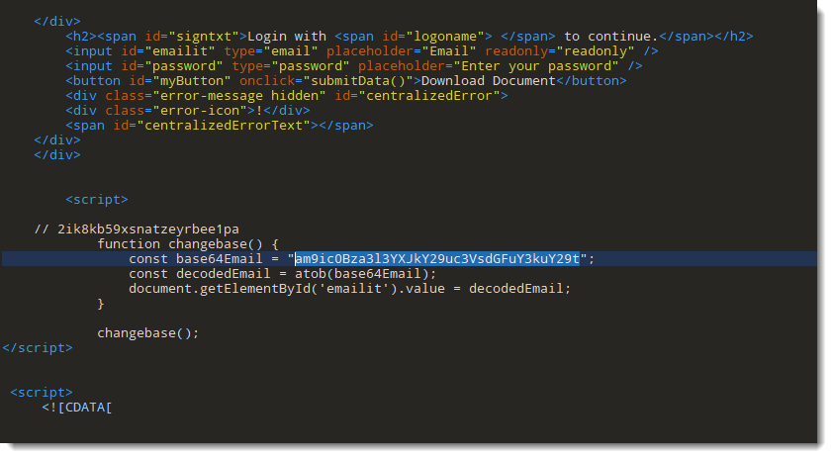Click the second script tag above CDATA
Image resolution: width=832 pixels, height=458 pixels.
pyautogui.click(x=42, y=393)
